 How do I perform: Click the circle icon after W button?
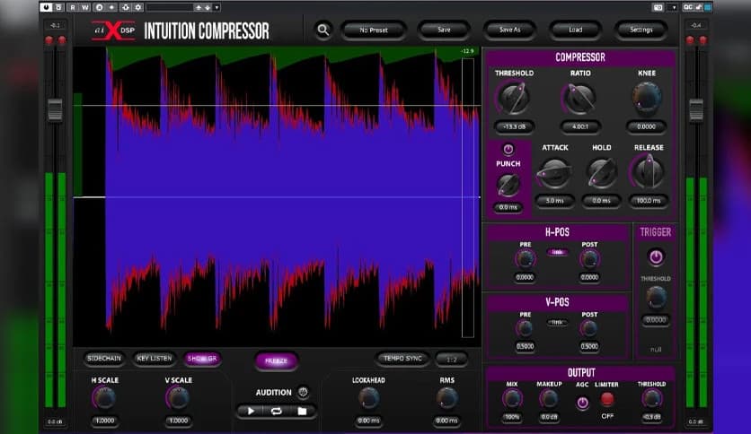click(x=99, y=7)
